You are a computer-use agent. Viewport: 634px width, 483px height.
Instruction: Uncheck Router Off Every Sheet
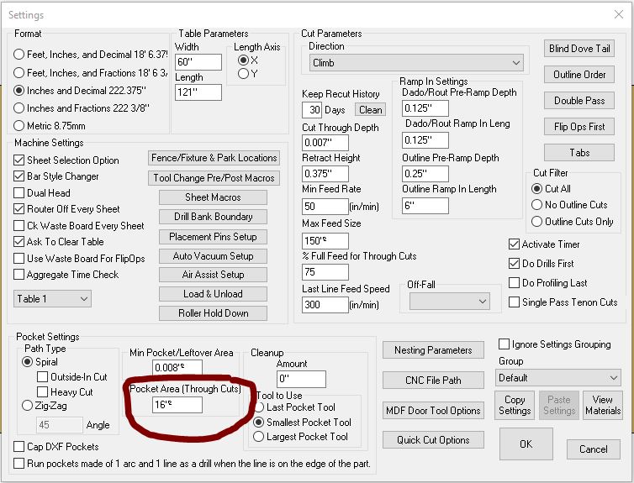pos(20,209)
